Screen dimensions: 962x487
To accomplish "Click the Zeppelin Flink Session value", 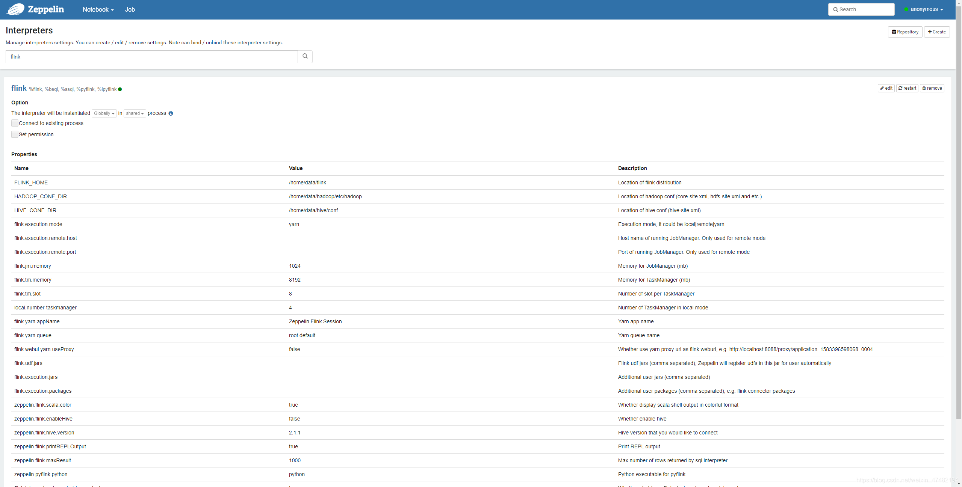I will point(315,321).
